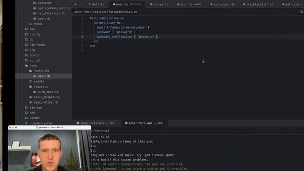Click the green zoom button on webcam window

16,128
